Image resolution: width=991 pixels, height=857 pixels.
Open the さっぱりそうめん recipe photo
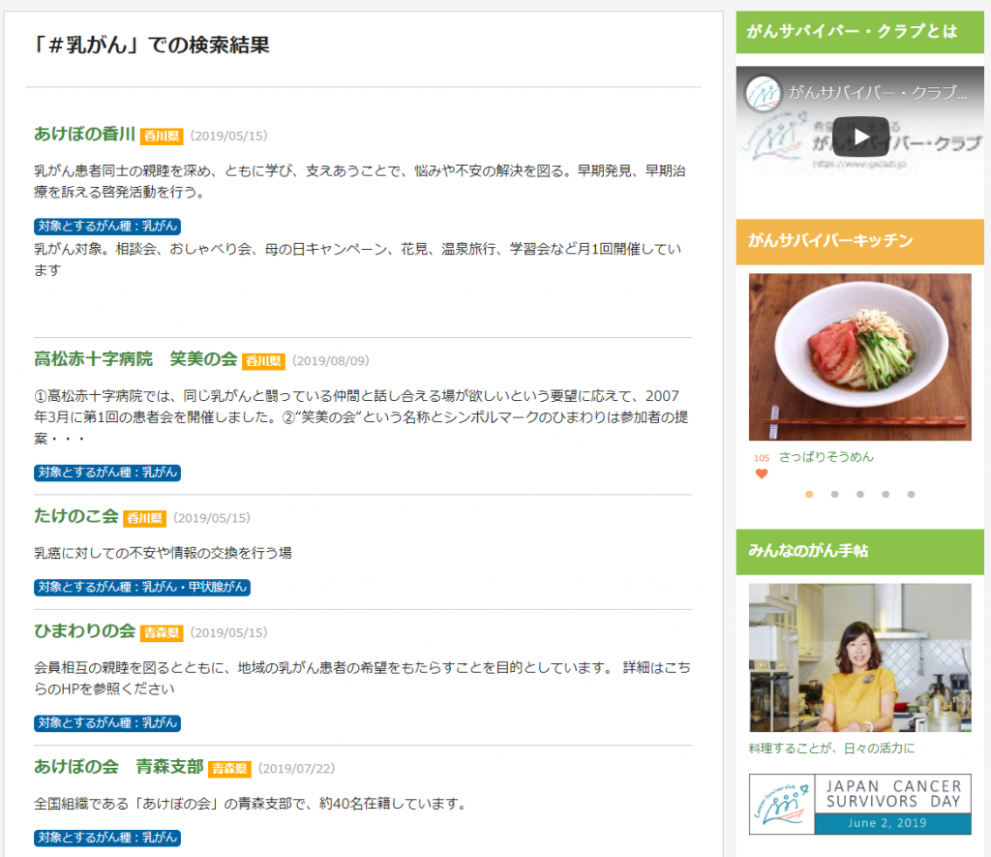pos(859,356)
